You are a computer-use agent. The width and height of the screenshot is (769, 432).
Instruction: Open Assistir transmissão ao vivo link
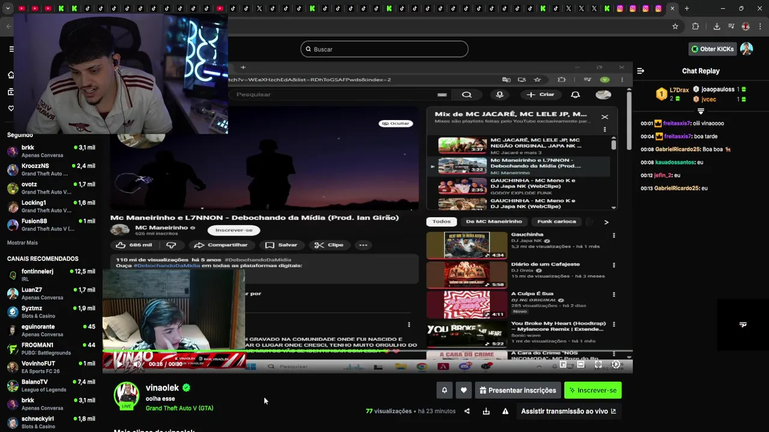tap(568, 411)
